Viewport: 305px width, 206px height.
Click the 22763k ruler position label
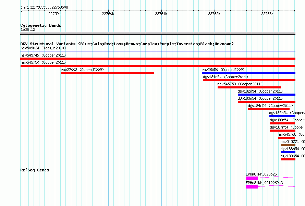click(267, 14)
